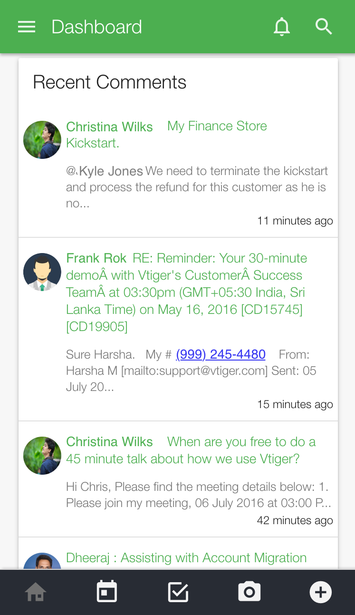Screen dimensions: 355x615
Task: Open the notifications bell
Action: click(x=282, y=27)
